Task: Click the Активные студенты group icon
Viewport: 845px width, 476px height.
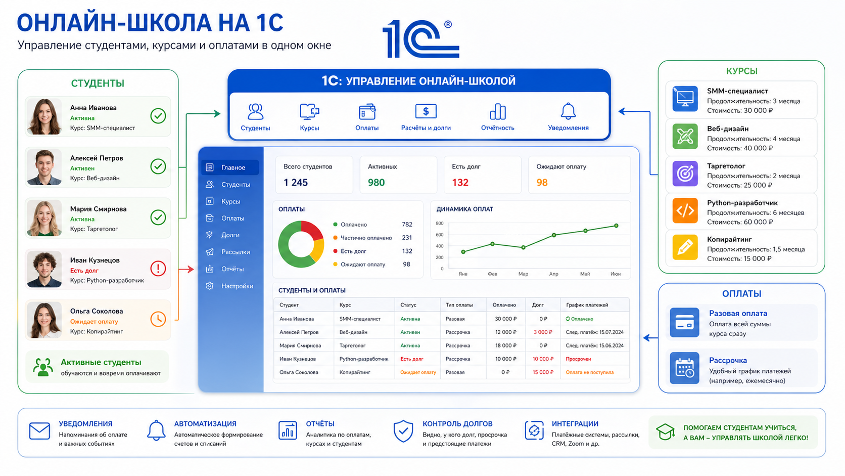Action: (x=43, y=367)
